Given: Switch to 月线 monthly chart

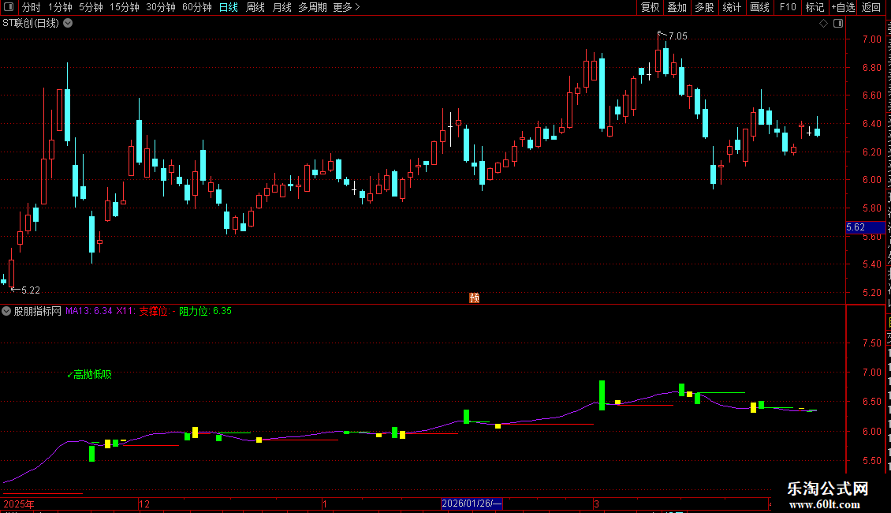Looking at the screenshot, I should tap(281, 7).
